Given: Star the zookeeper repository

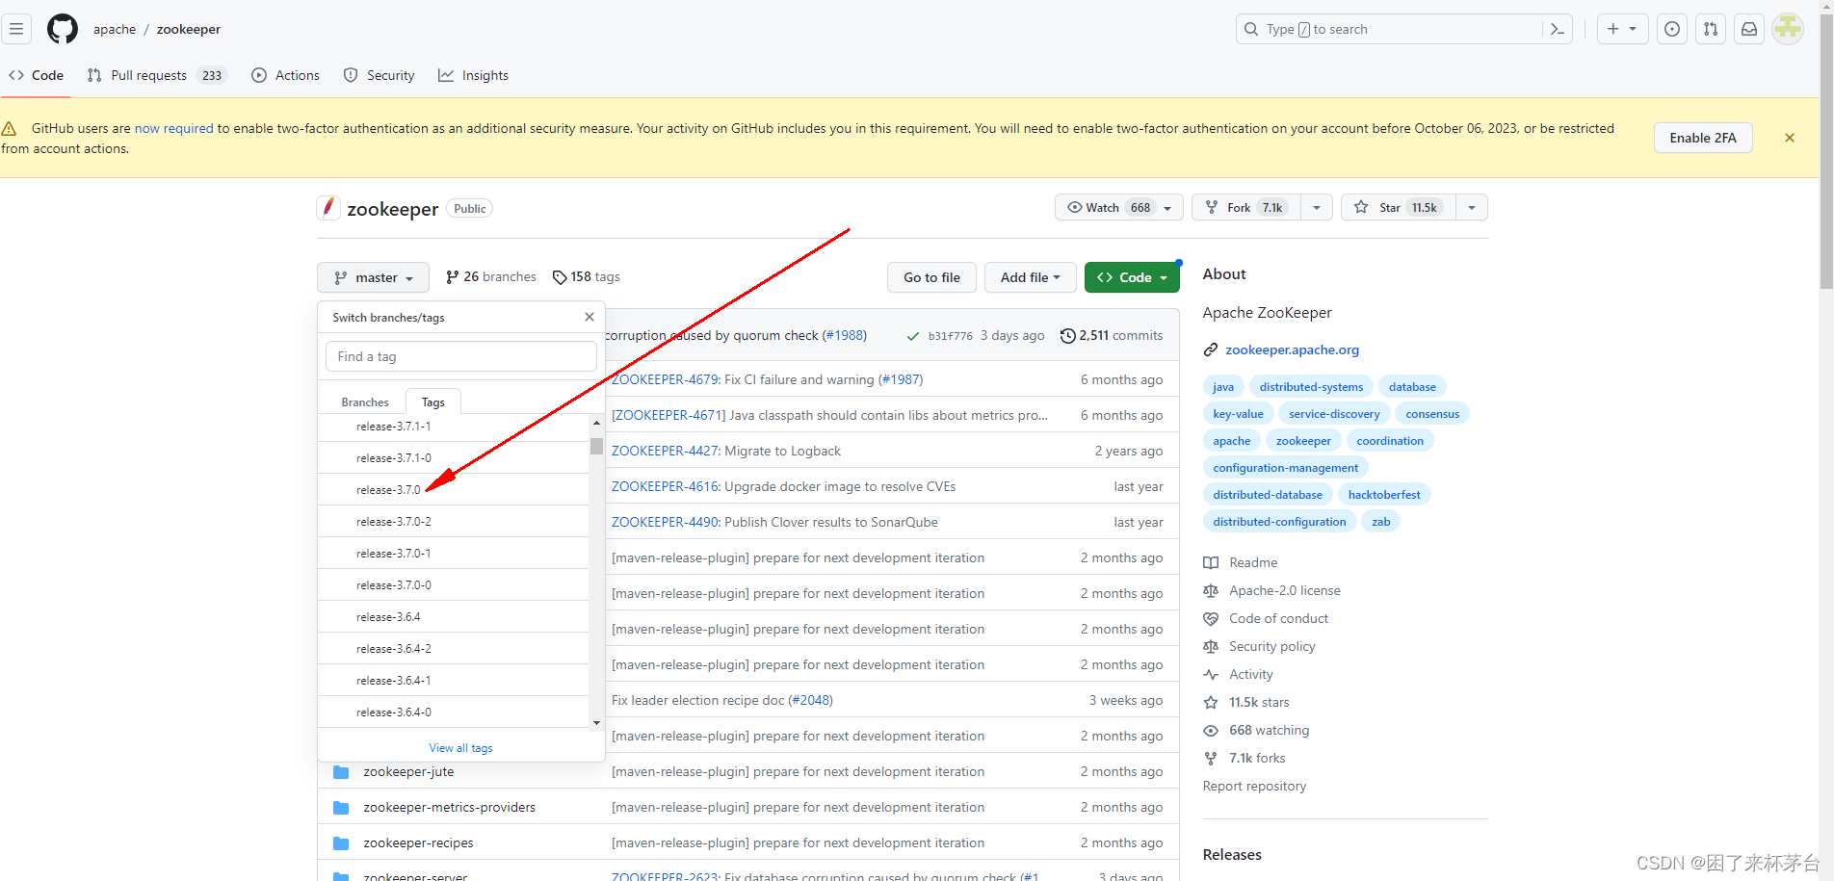Looking at the screenshot, I should pyautogui.click(x=1399, y=207).
